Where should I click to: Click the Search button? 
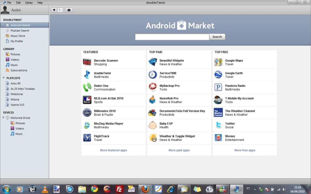click(x=217, y=37)
